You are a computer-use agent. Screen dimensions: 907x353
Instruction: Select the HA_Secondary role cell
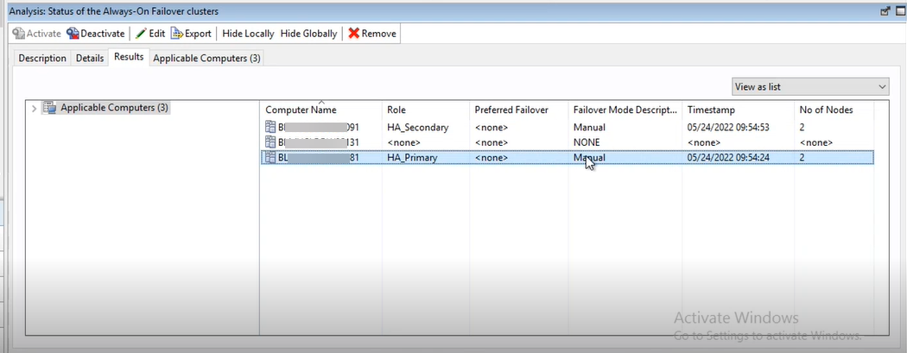click(x=417, y=127)
